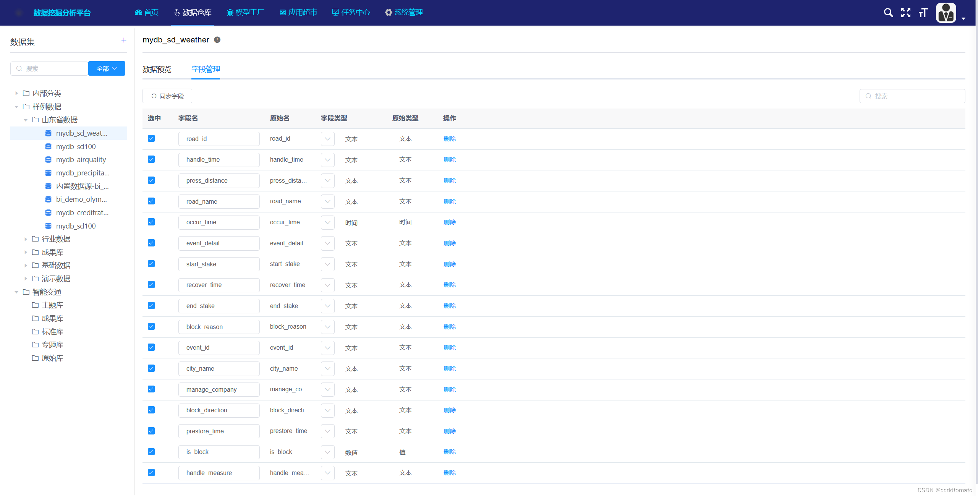978x496 pixels.
Task: Click the 内部分类 folder icon
Action: click(x=26, y=93)
